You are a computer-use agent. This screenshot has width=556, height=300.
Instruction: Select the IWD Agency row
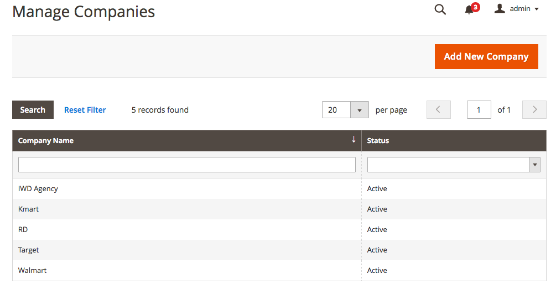[279, 189]
